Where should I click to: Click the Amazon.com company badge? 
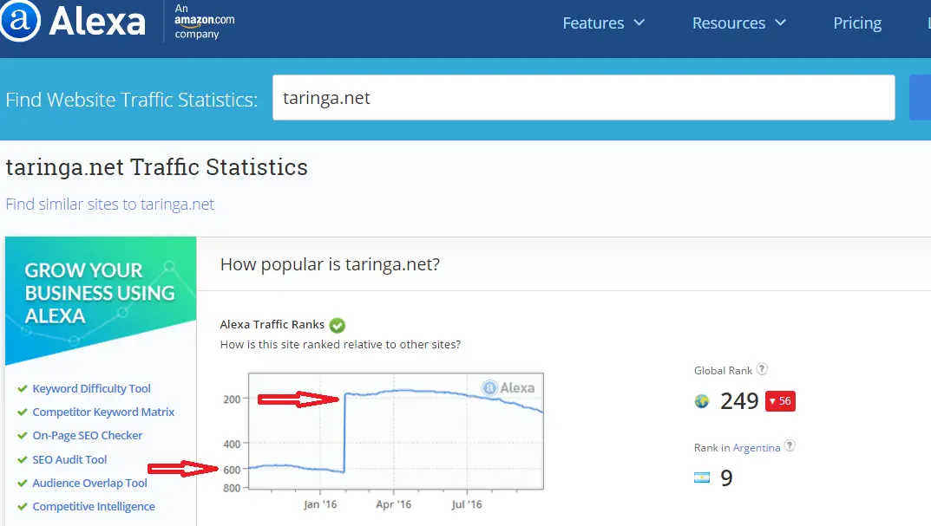tap(204, 22)
